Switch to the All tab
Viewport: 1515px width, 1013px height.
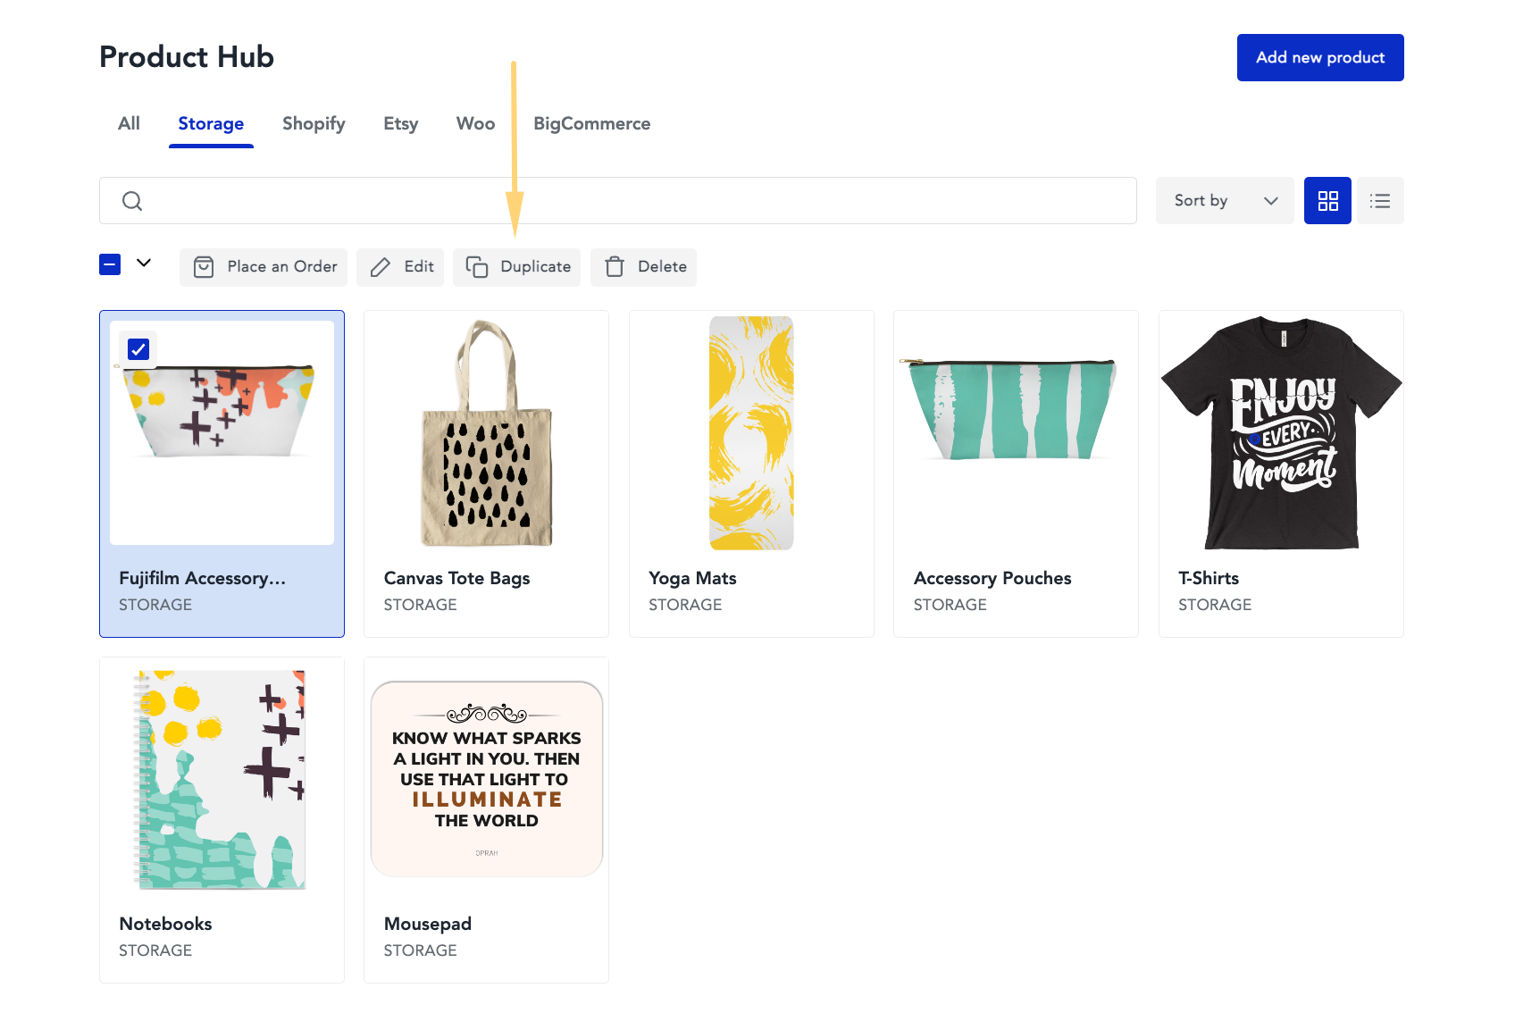pos(129,123)
